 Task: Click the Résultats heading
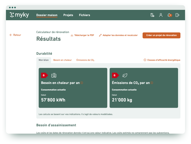(x=48, y=39)
